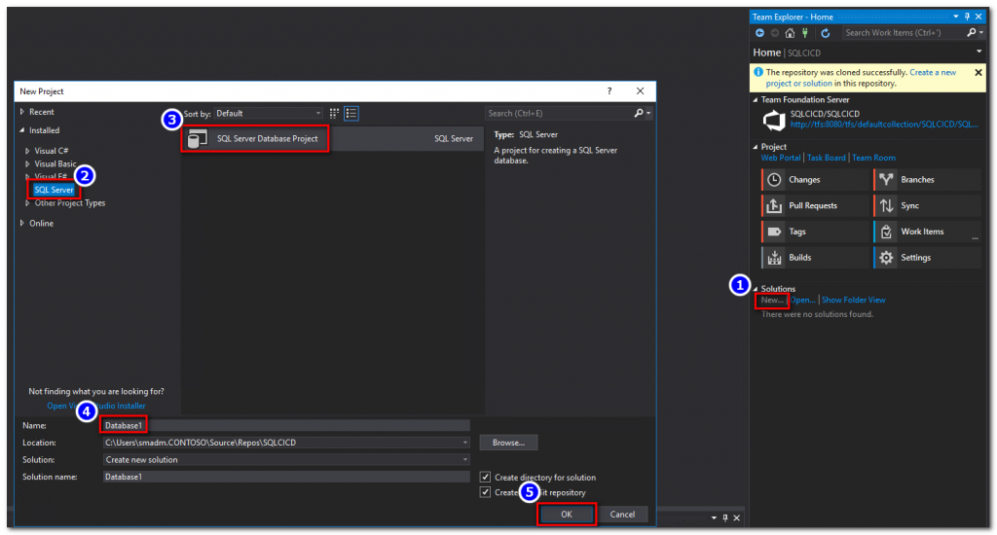This screenshot has width=997, height=535.
Task: Open the Tags tile
Action: [815, 232]
